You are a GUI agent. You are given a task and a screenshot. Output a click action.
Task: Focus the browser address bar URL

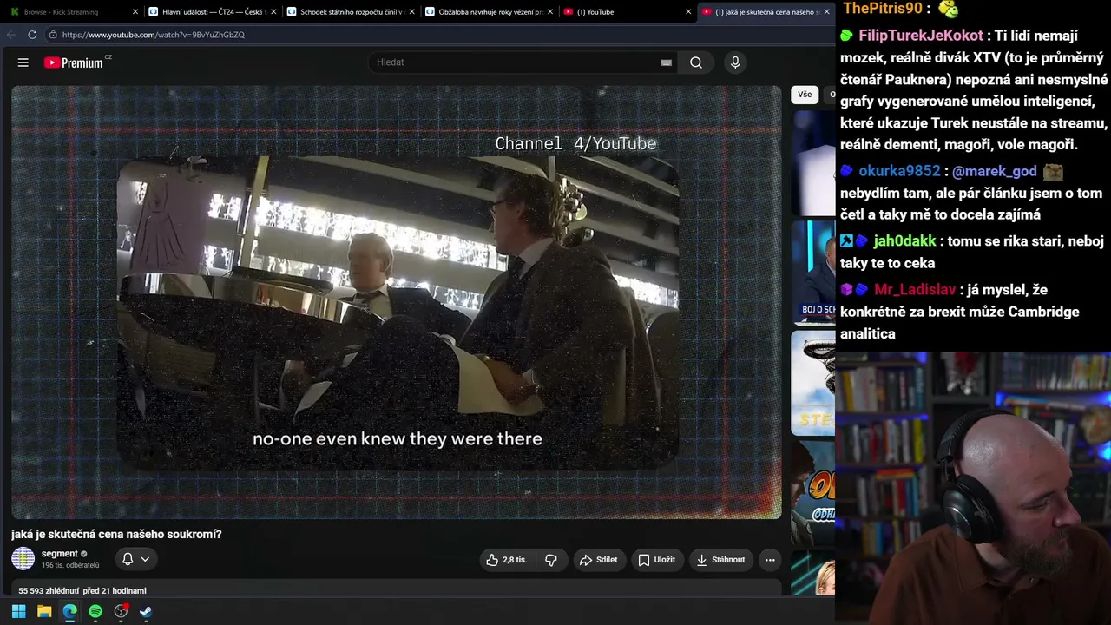coord(154,35)
